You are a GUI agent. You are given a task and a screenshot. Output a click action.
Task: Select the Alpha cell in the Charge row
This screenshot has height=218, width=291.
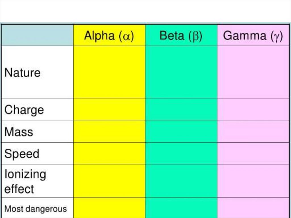pyautogui.click(x=109, y=109)
